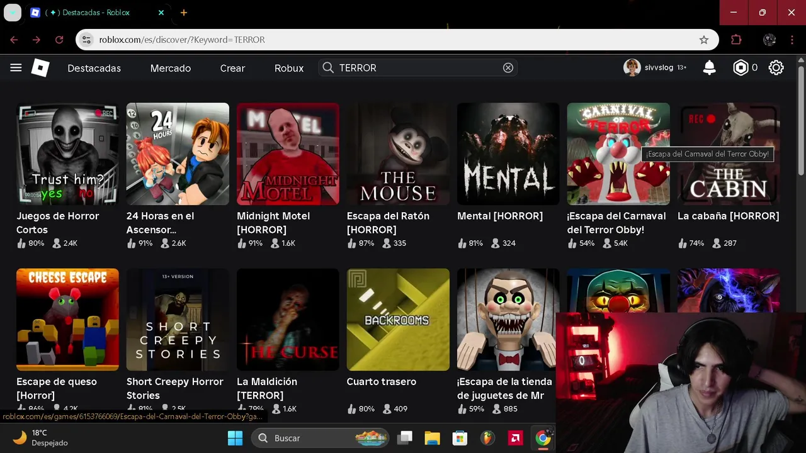Open the weather widget showing 18°C
The height and width of the screenshot is (453, 806).
click(x=40, y=438)
